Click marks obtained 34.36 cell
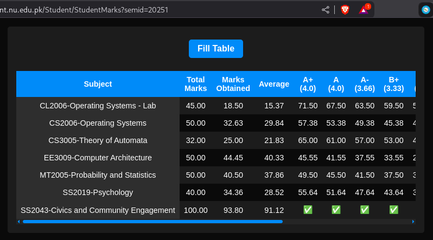Viewport: 433px width, 240px height. [233, 192]
